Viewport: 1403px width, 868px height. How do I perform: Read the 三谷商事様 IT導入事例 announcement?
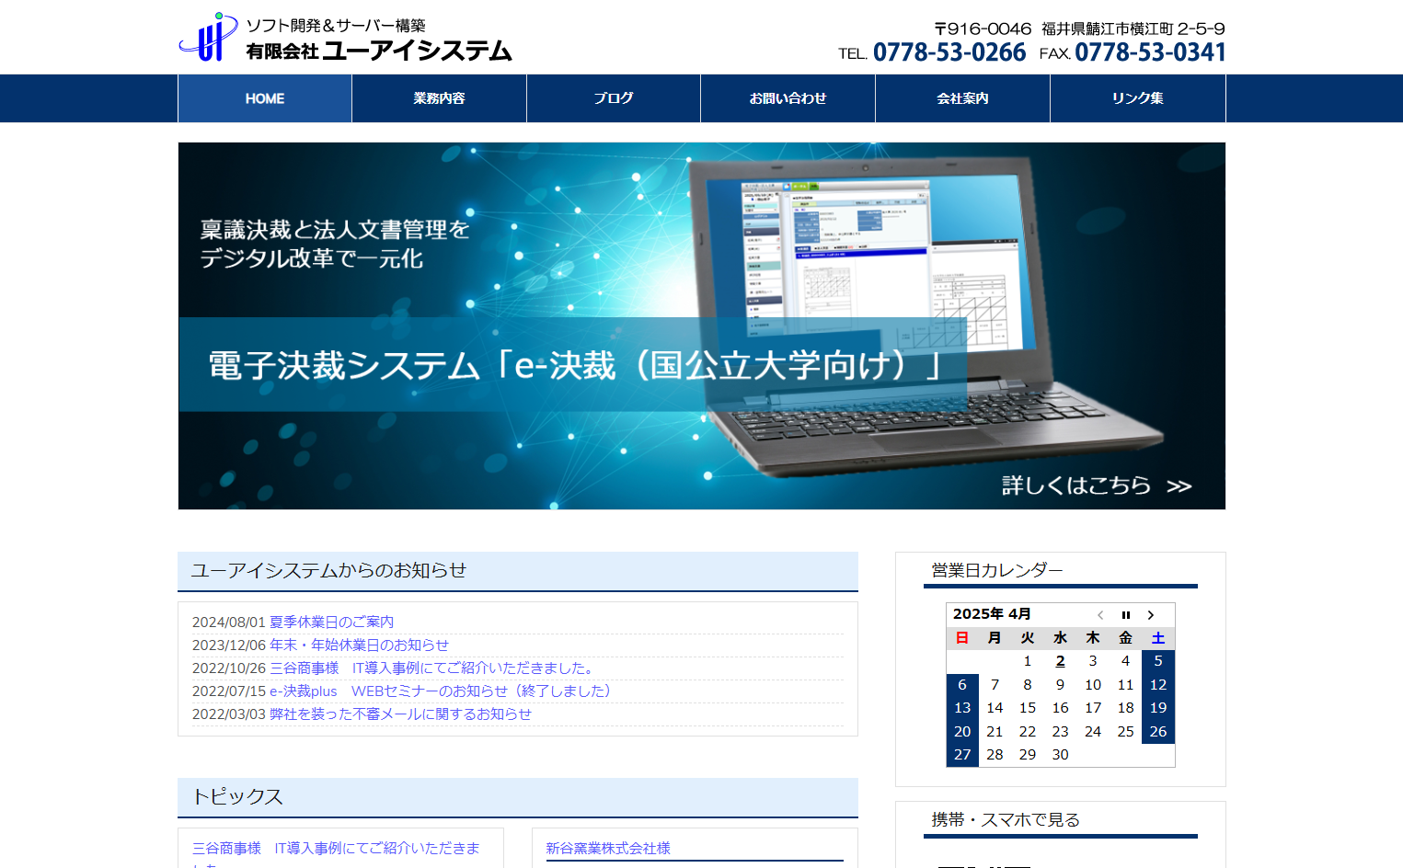point(433,668)
